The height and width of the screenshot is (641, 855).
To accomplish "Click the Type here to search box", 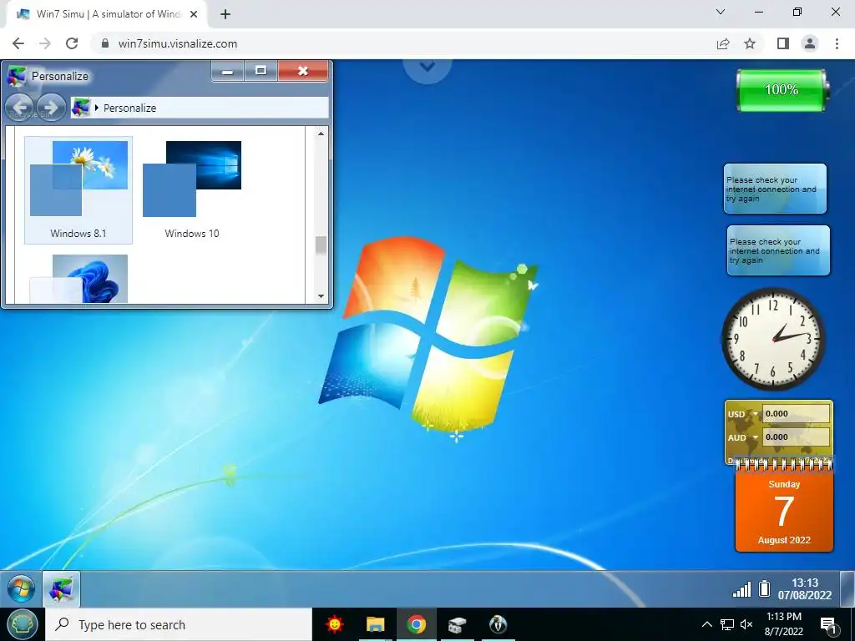I will point(179,624).
